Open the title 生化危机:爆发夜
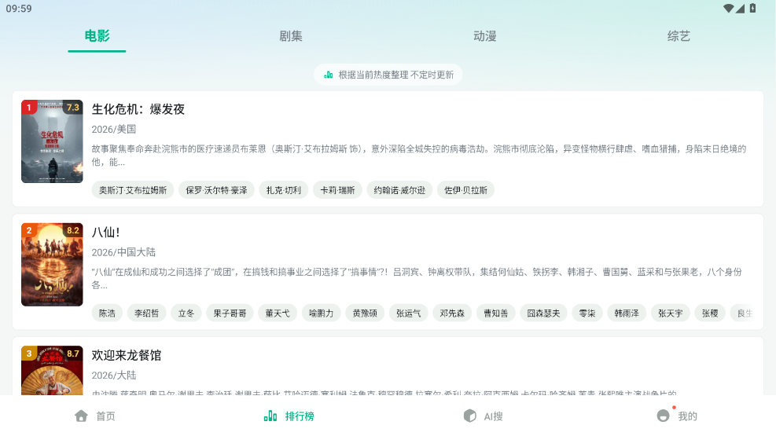This screenshot has width=776, height=436. tap(138, 109)
